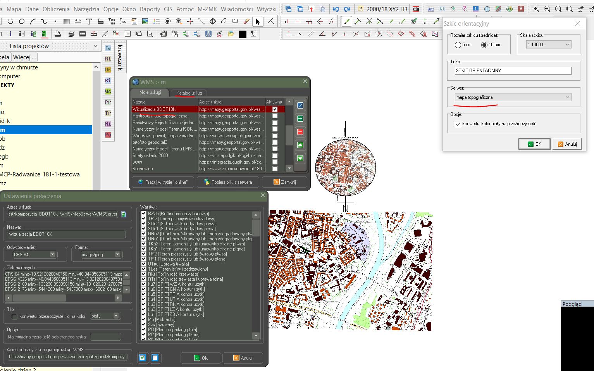Open the Narzędzia menu
The height and width of the screenshot is (371, 594).
86,9
